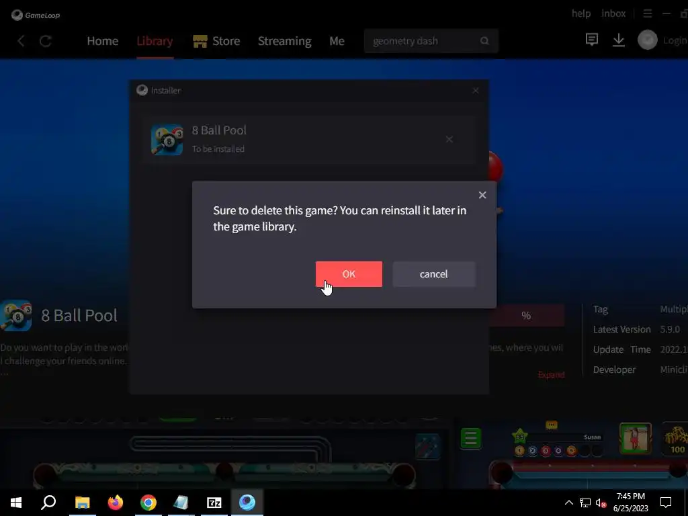Click the 'Latest Version' label

[x=621, y=329]
